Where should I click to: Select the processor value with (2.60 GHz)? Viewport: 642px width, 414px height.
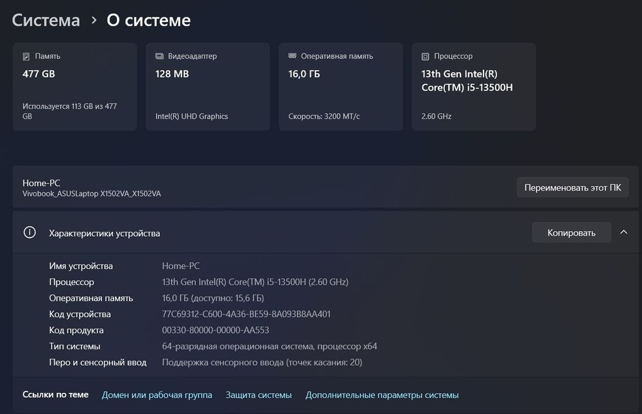point(255,282)
